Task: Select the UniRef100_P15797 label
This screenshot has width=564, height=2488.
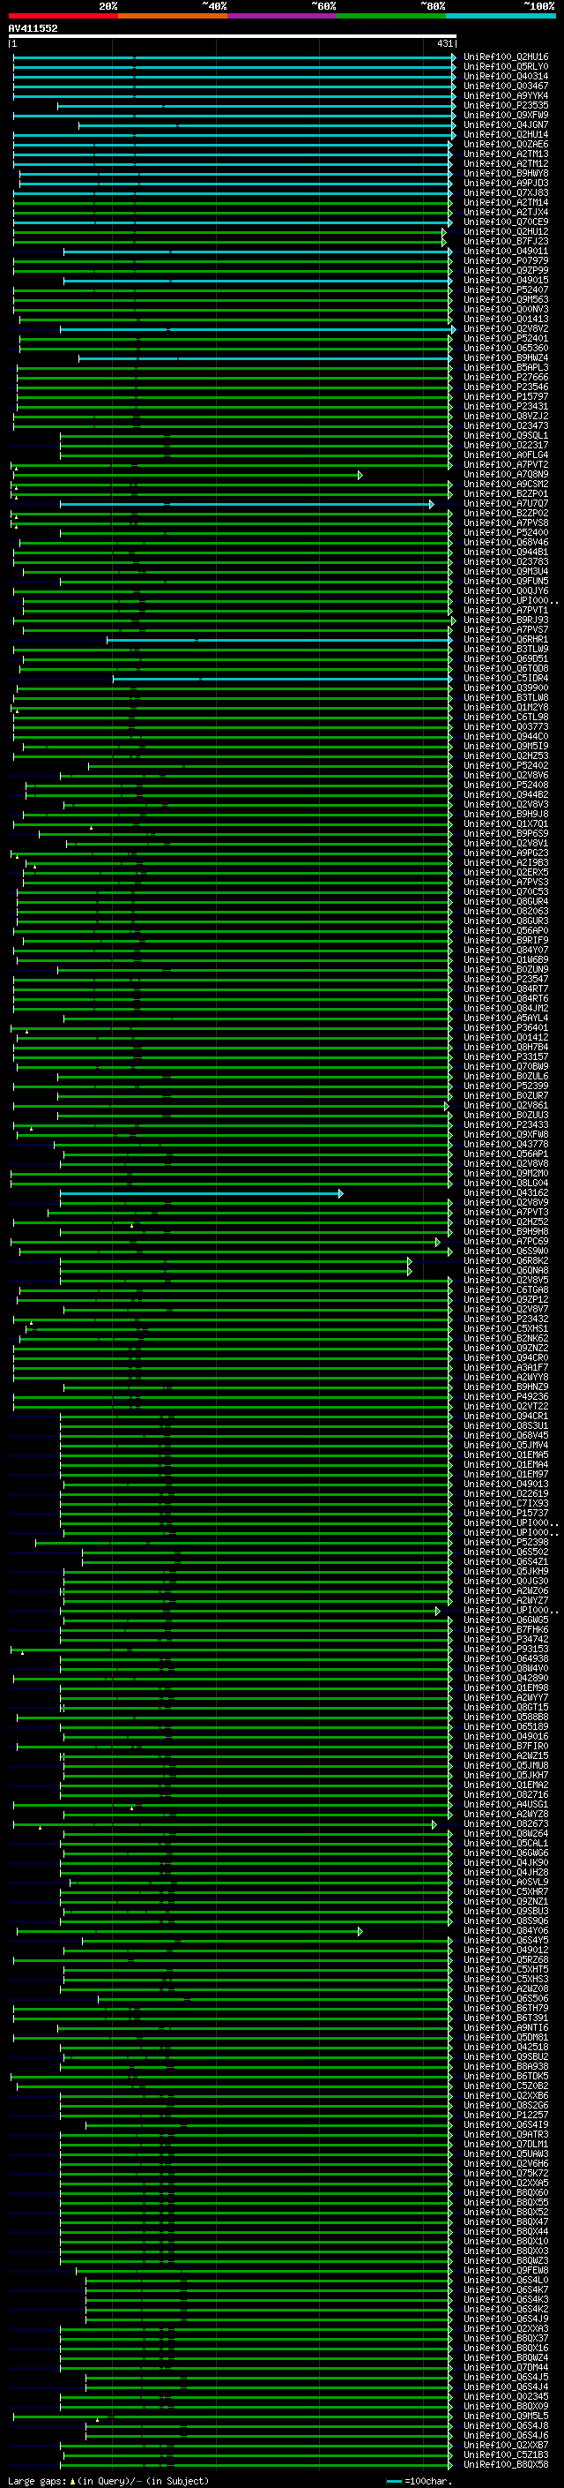Action: pyautogui.click(x=506, y=397)
